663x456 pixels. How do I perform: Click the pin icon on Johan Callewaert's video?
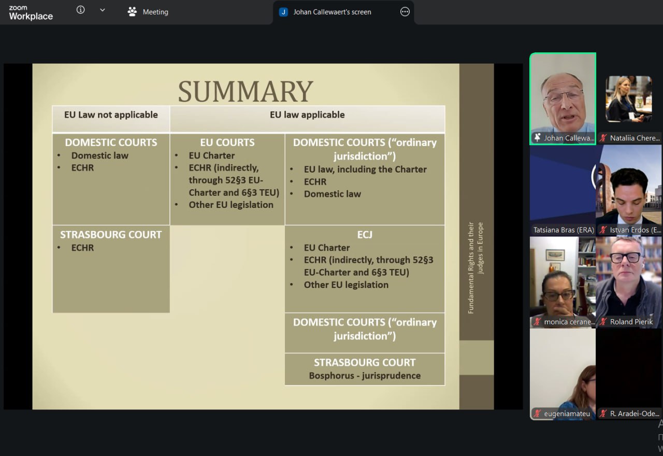tap(537, 138)
